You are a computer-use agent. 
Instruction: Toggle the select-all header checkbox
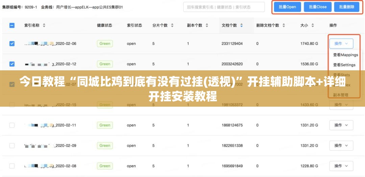[x=12, y=26]
